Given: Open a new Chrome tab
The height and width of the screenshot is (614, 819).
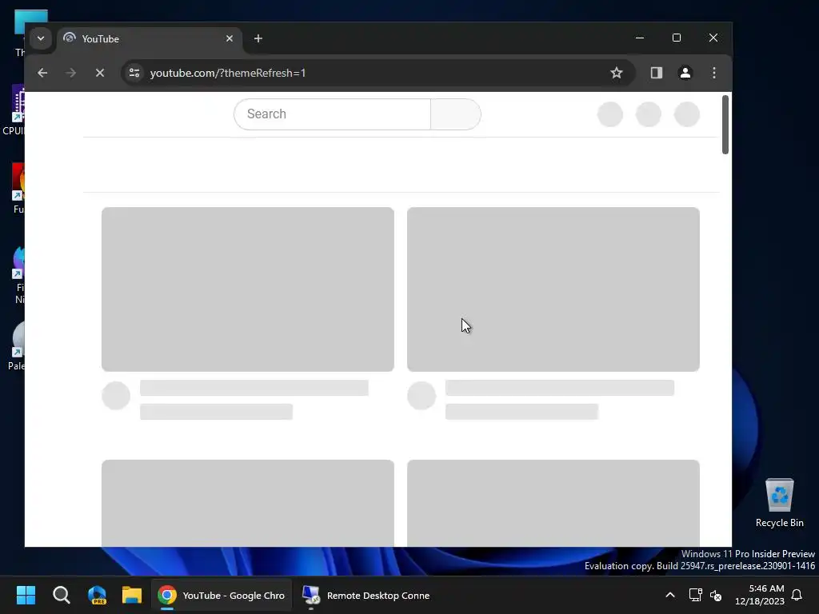Looking at the screenshot, I should (258, 38).
